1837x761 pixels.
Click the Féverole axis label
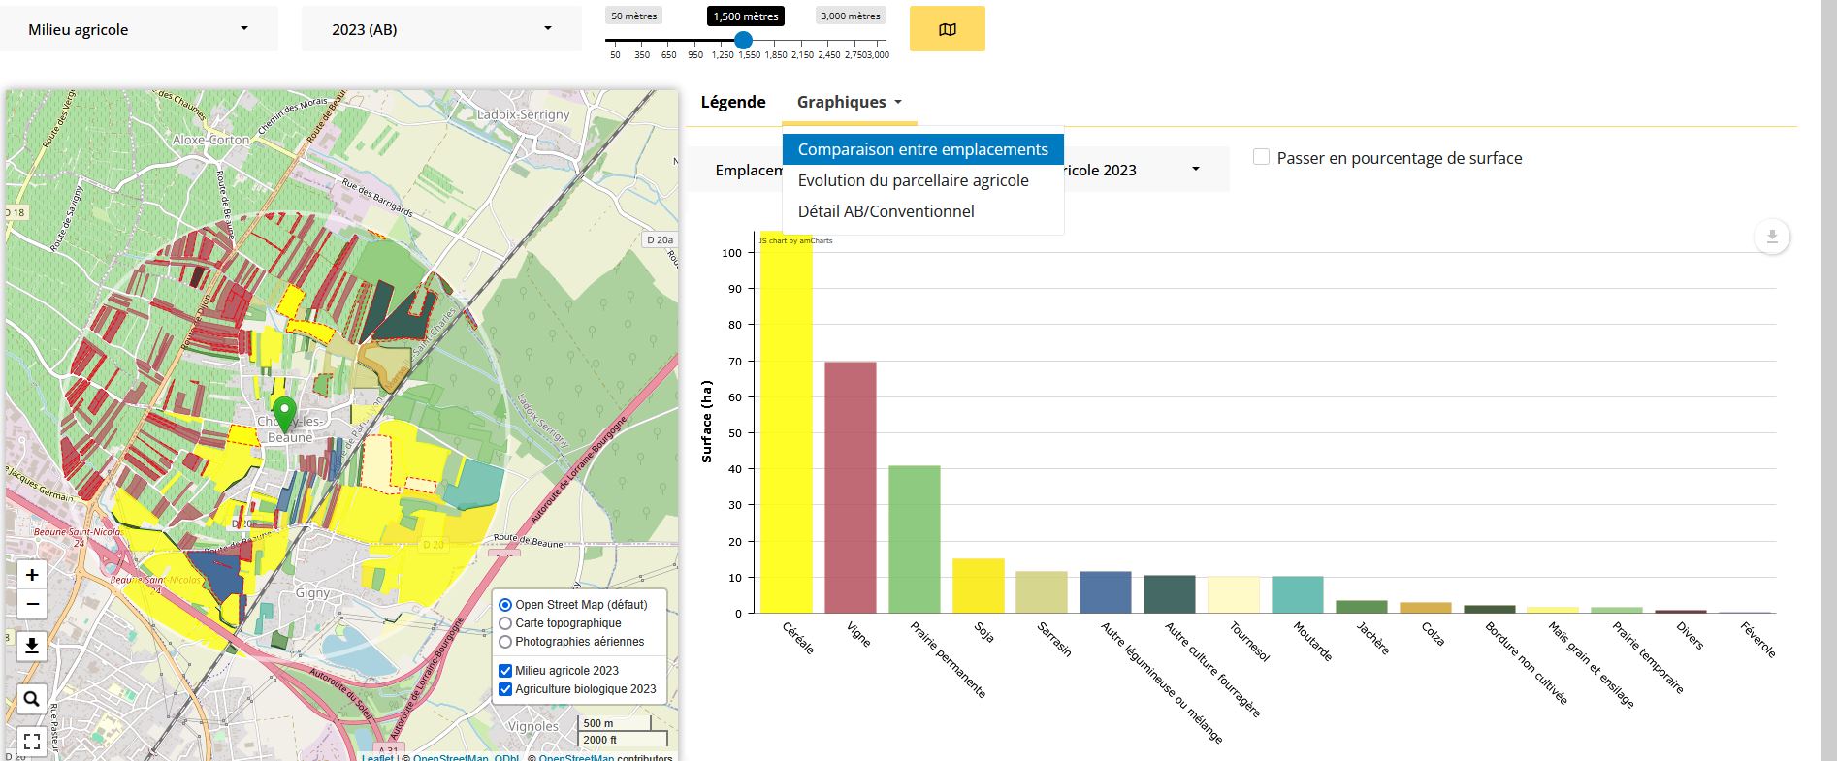coord(1757,640)
